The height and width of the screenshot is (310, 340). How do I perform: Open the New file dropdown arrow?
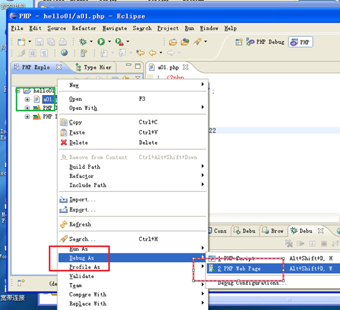click(29, 41)
